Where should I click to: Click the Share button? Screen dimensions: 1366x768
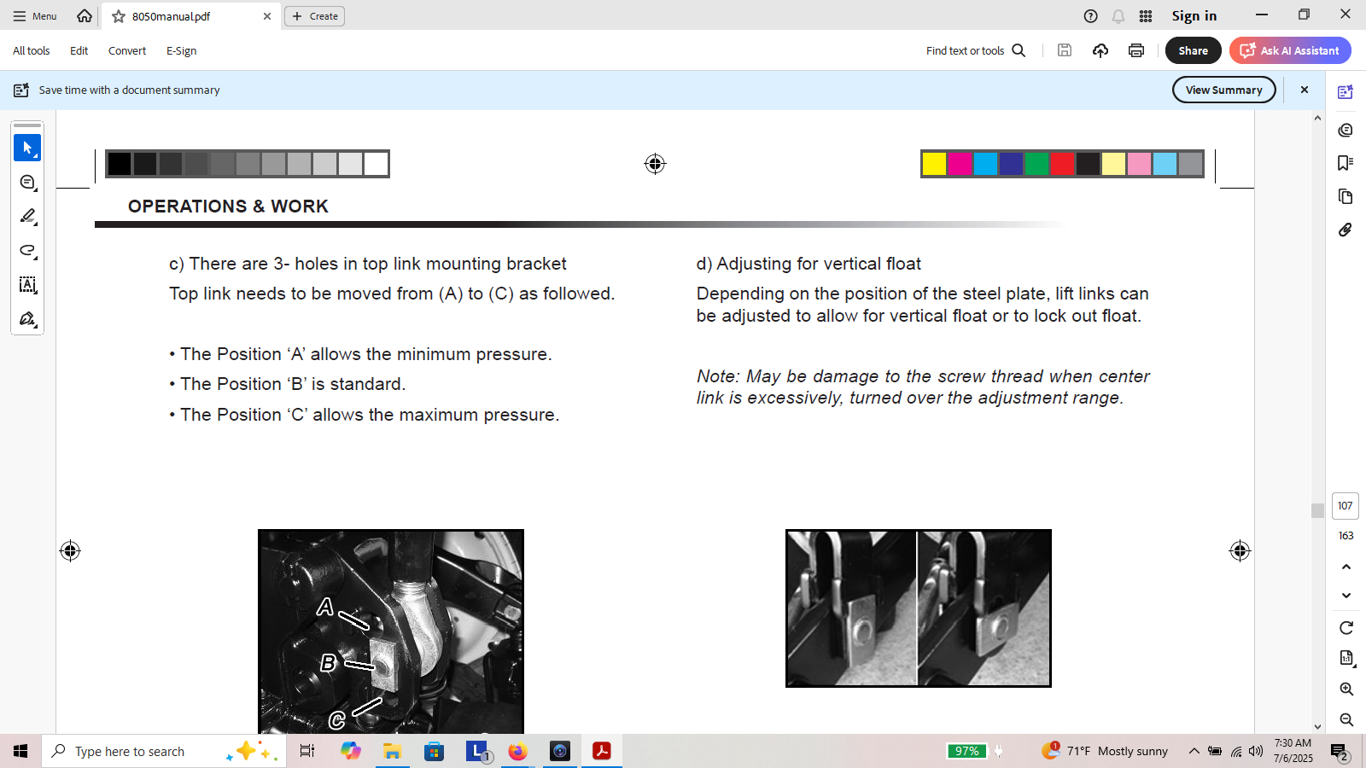[x=1194, y=50]
